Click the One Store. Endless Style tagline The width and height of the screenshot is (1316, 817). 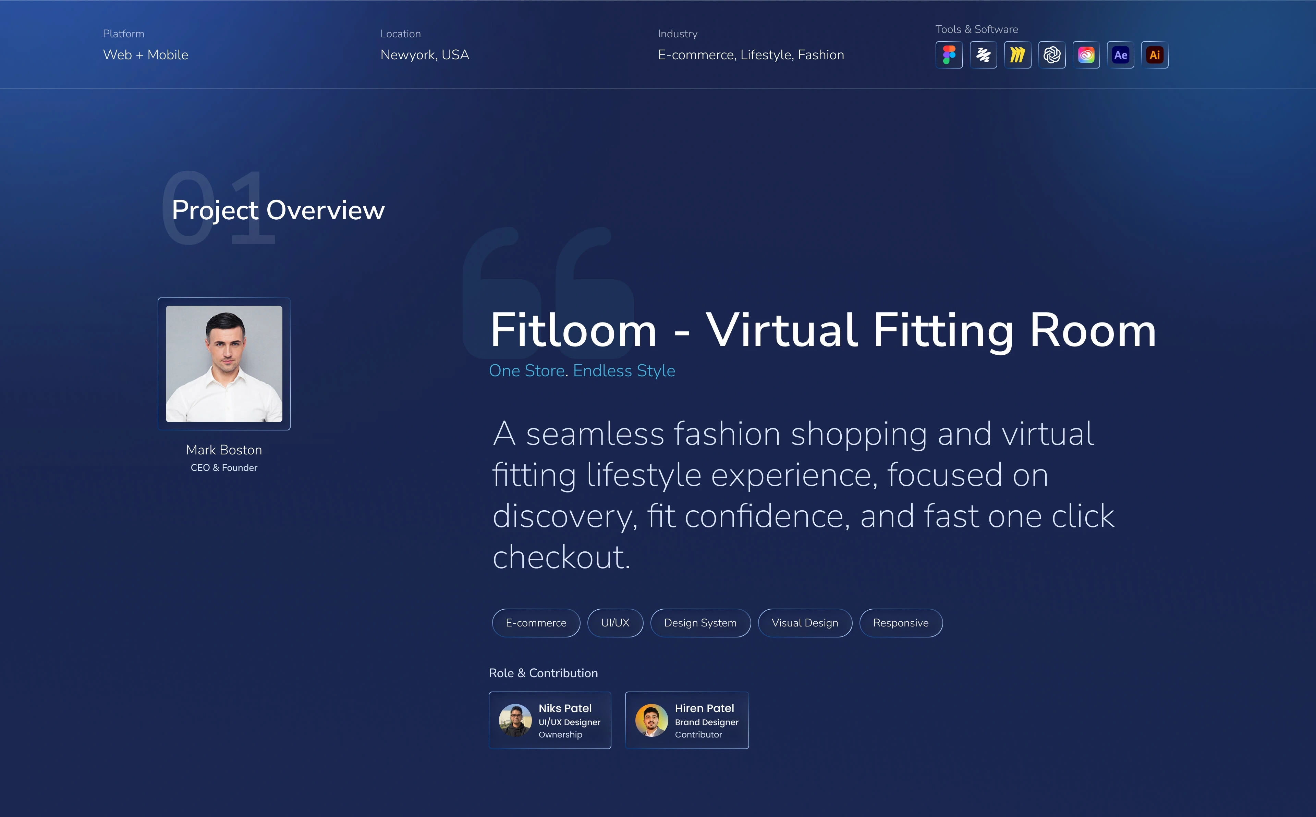tap(582, 371)
